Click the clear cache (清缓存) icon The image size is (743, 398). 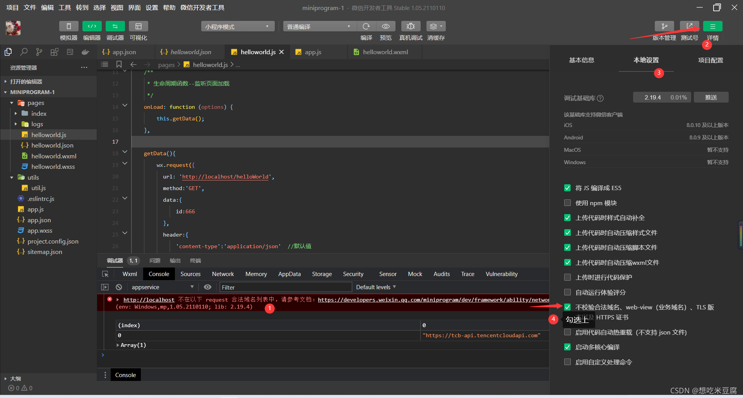[x=436, y=26]
